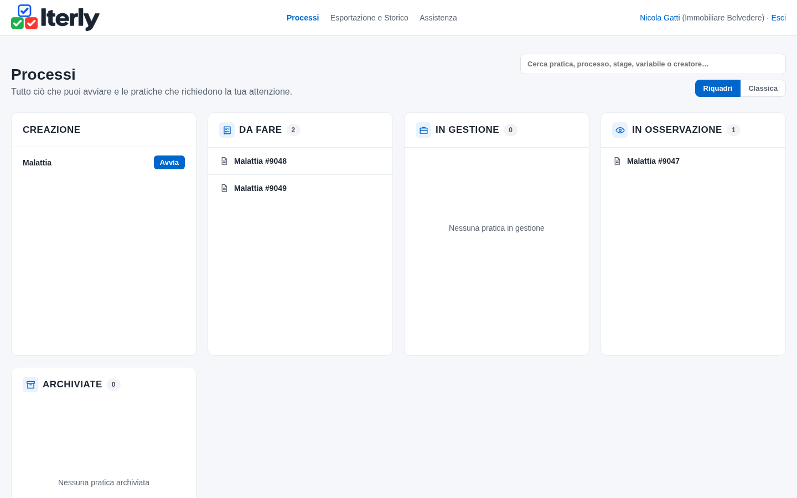Image resolution: width=797 pixels, height=498 pixels.
Task: Click the DA FARE column heading
Action: click(260, 129)
